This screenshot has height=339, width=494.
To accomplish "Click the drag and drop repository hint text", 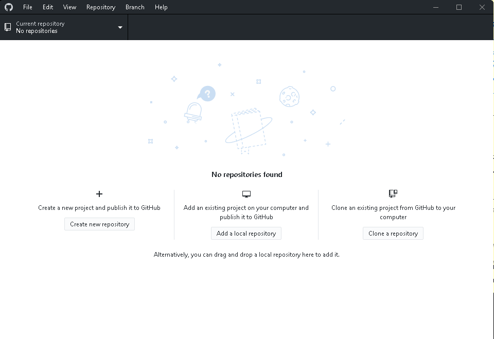I will (246, 254).
